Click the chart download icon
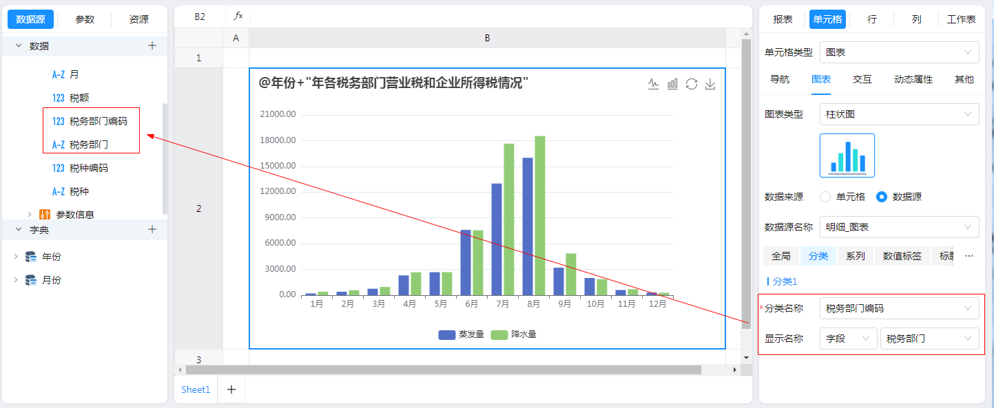This screenshot has height=408, width=994. [711, 84]
